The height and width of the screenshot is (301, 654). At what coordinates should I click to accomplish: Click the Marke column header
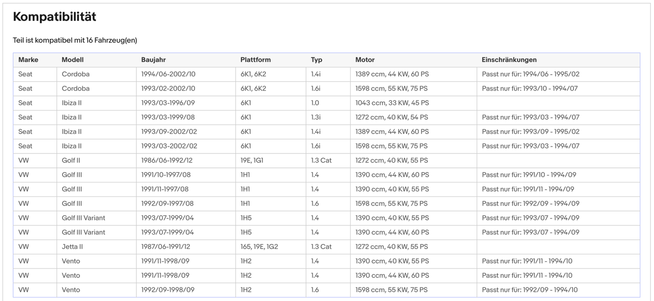pos(28,60)
